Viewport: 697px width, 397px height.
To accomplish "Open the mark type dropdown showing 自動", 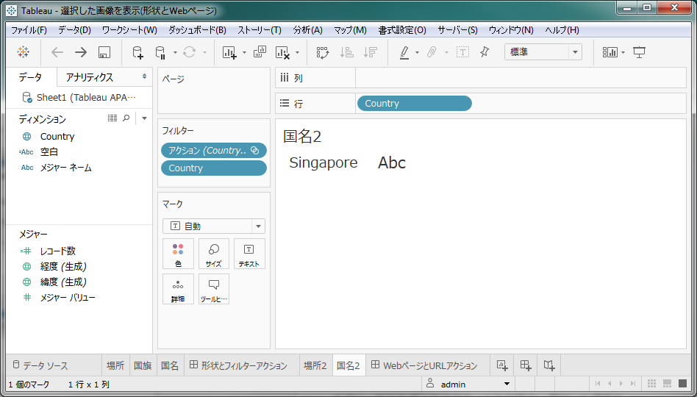I will point(214,226).
